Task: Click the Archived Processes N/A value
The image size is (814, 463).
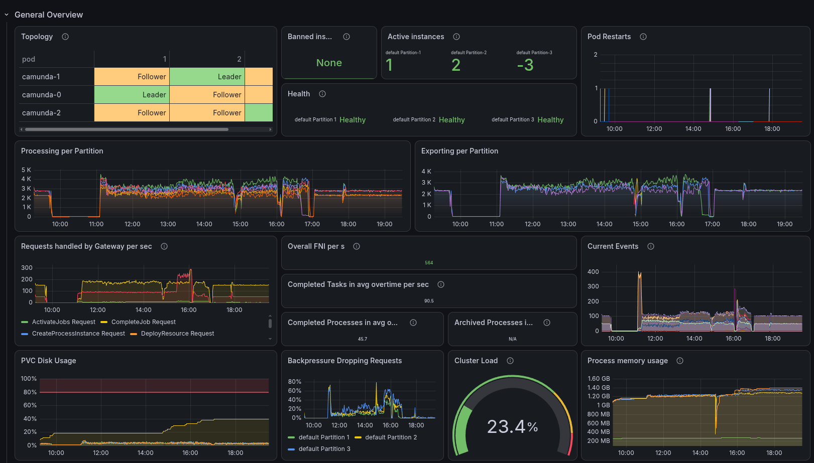Action: pos(512,339)
